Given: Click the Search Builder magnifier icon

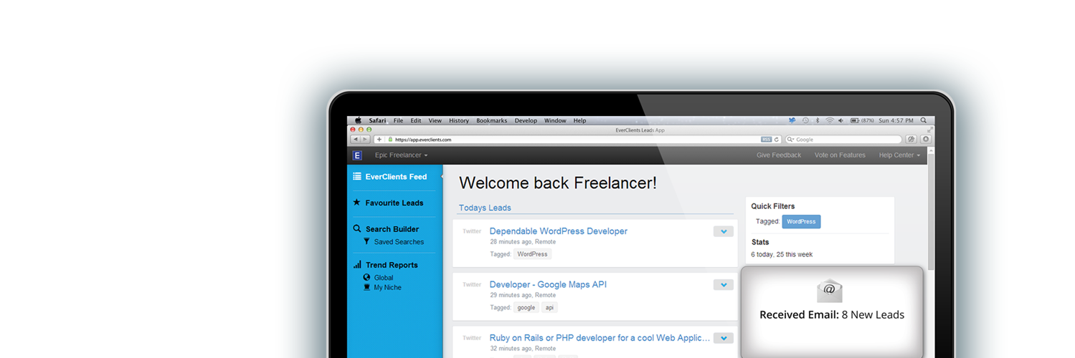Looking at the screenshot, I should (x=357, y=228).
